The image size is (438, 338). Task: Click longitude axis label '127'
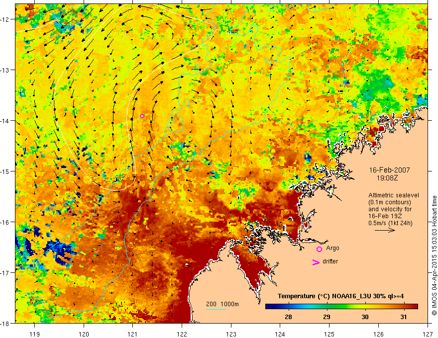click(x=428, y=334)
